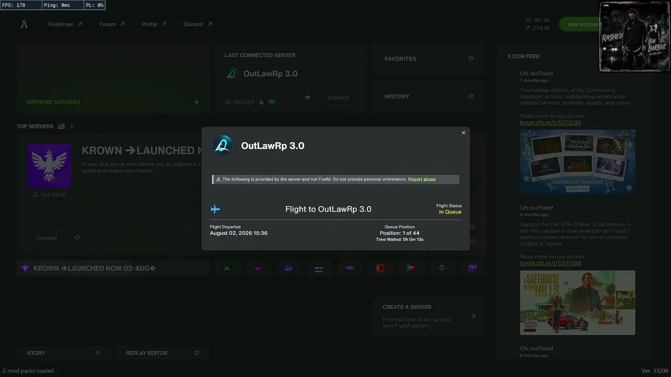Click the external arrow next to FiveM.net
Image resolution: width=671 pixels, height=377 pixels.
80,24
